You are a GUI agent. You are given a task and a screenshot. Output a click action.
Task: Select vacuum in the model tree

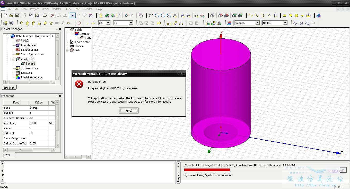pos(85,34)
